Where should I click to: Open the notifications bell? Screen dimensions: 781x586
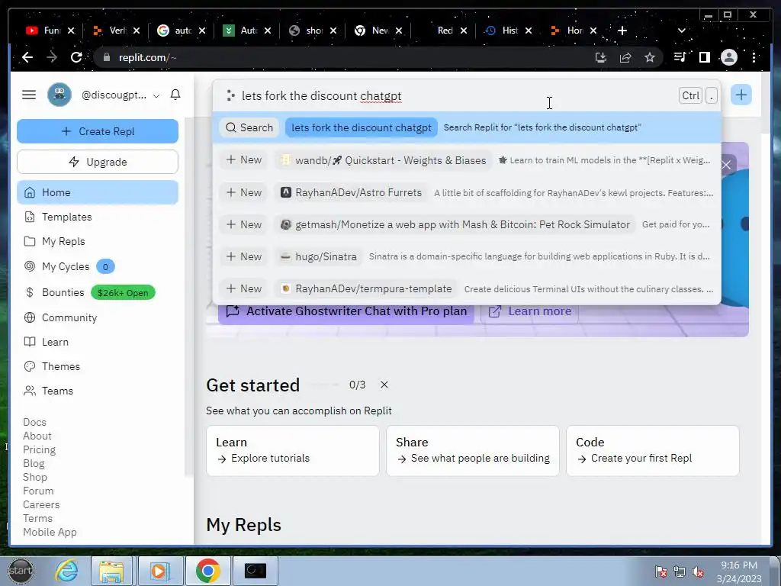tap(175, 95)
